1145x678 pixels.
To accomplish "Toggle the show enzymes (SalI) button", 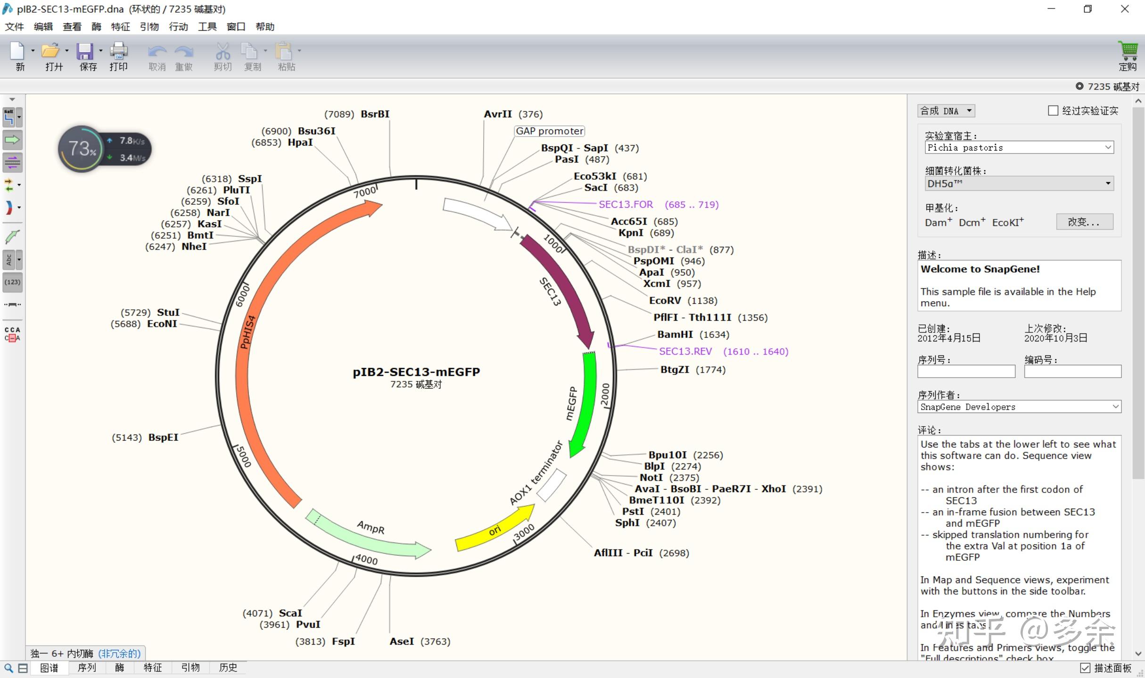I will click(x=9, y=117).
